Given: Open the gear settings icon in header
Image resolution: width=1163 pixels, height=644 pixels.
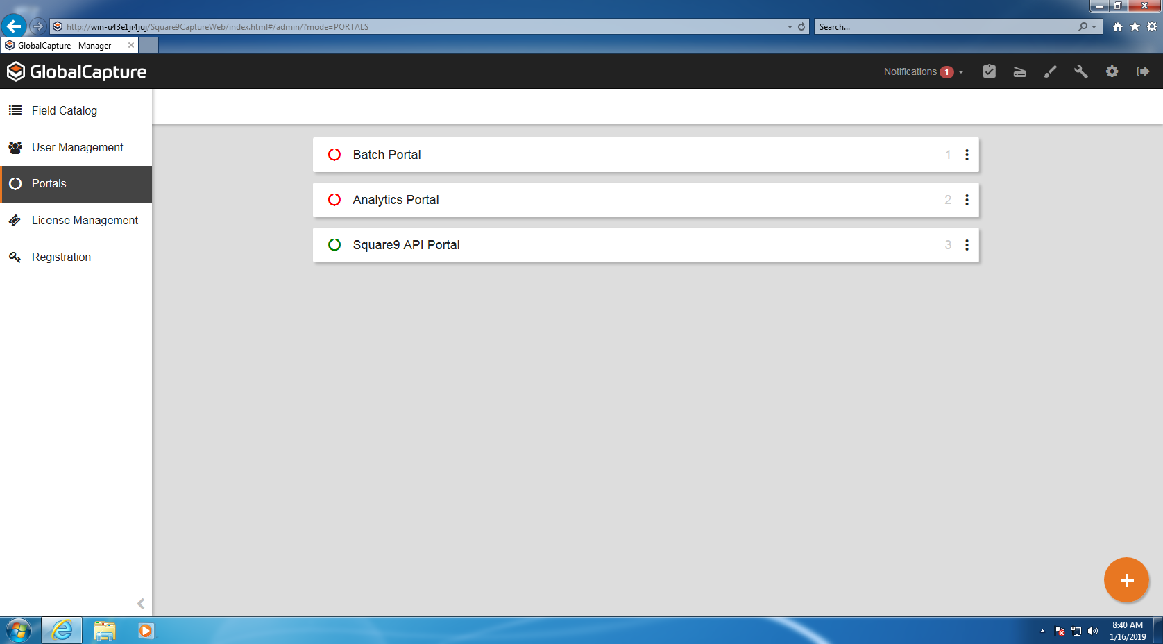Looking at the screenshot, I should (x=1112, y=71).
